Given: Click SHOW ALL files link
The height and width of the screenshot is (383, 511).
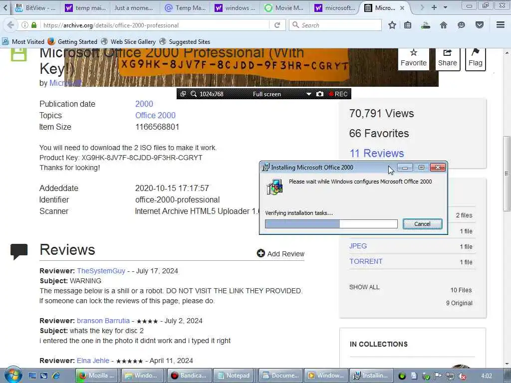Looking at the screenshot, I should pyautogui.click(x=364, y=287).
